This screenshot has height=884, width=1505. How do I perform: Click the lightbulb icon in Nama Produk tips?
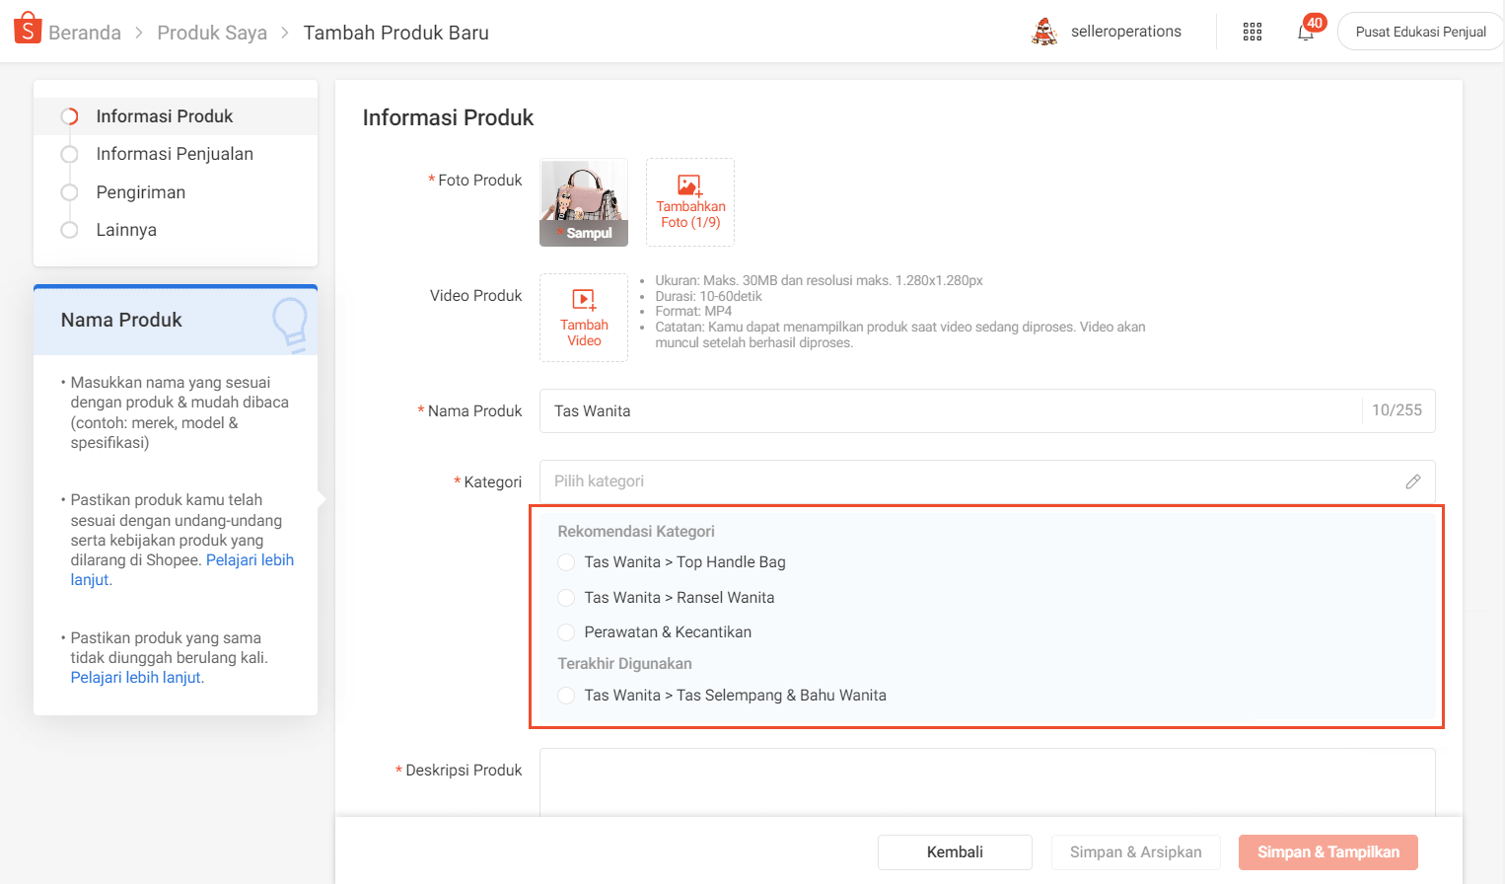[x=290, y=323]
